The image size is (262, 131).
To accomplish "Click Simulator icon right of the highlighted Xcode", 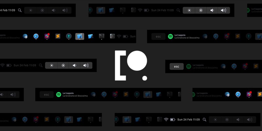I will point(91,36).
